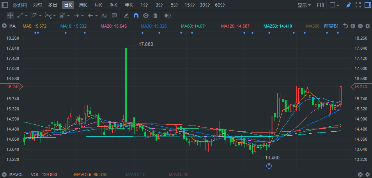
Task: Zoom in chart with plus icon
Action: tap(353, 26)
